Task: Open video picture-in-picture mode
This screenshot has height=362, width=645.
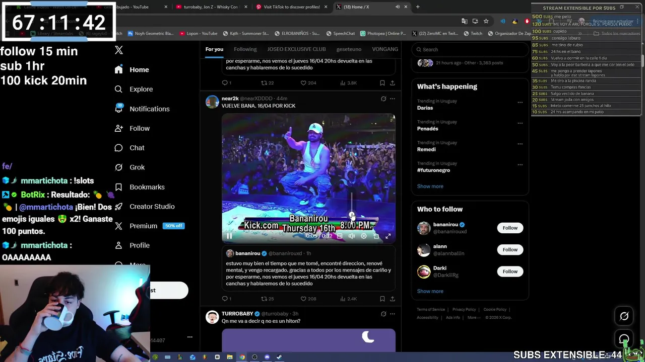Action: tap(376, 236)
